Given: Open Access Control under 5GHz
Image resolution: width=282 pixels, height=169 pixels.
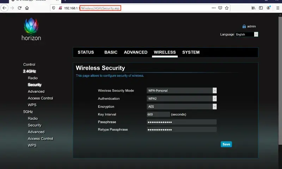Looking at the screenshot, I should [x=41, y=139].
